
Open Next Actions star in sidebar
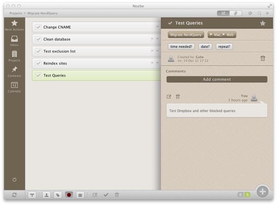click(x=14, y=25)
